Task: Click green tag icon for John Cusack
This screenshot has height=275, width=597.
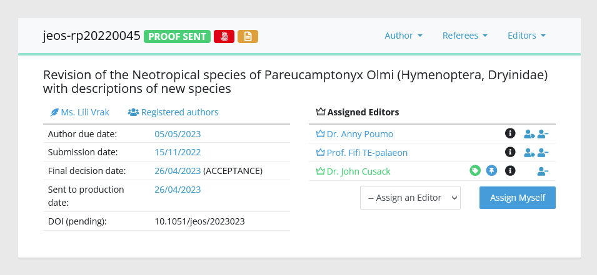Action: coord(475,170)
